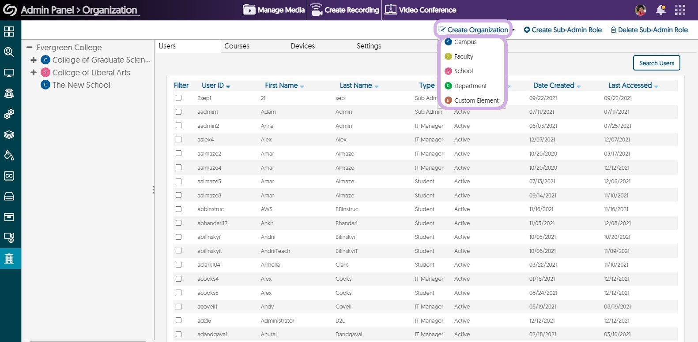698x342 pixels.
Task: Tick the checkbox for user aclark104
Action: 178,265
